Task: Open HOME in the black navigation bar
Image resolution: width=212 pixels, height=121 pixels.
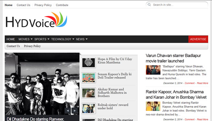Action: coord(11,39)
